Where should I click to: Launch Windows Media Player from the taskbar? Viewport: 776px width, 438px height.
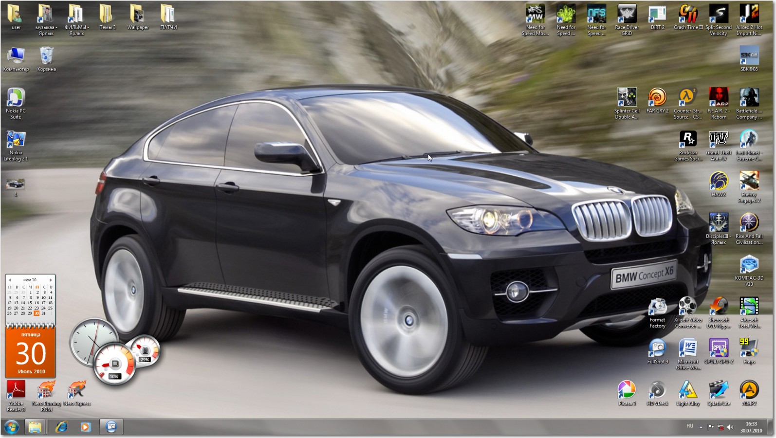pyautogui.click(x=86, y=427)
